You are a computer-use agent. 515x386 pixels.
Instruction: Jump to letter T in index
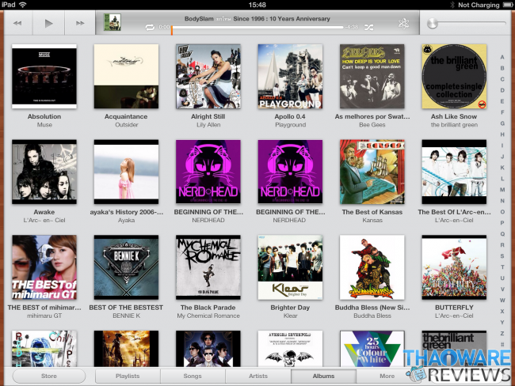(x=502, y=267)
